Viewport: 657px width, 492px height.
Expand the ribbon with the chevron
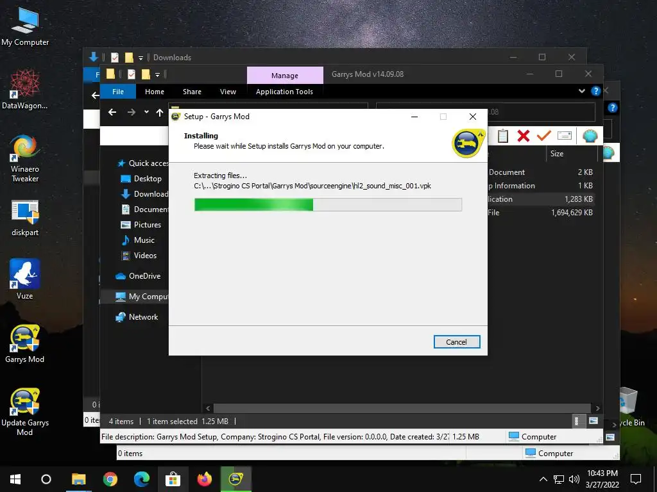coord(581,91)
